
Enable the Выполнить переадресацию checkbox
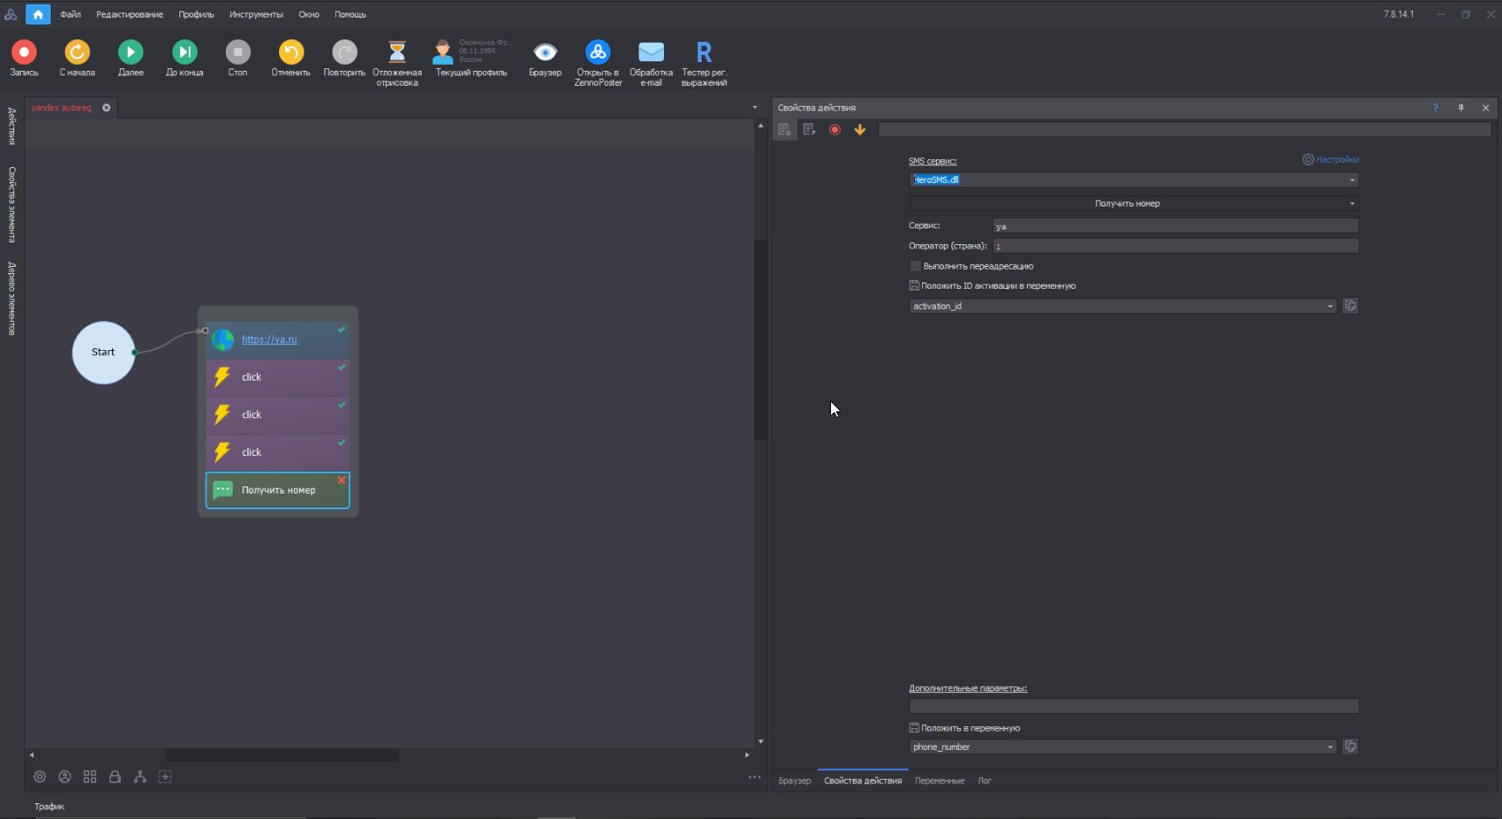(915, 266)
